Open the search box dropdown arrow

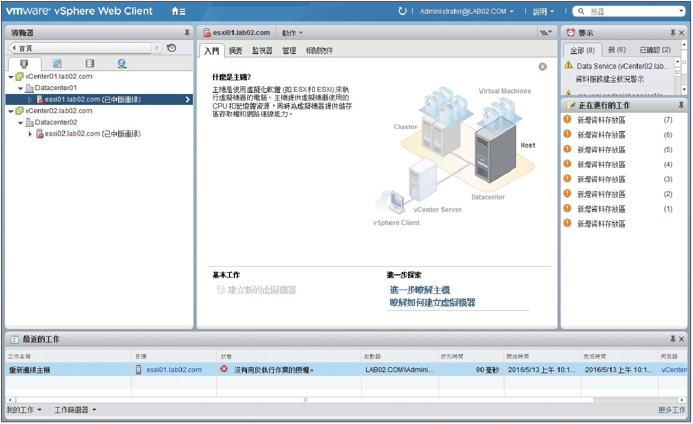pyautogui.click(x=680, y=11)
